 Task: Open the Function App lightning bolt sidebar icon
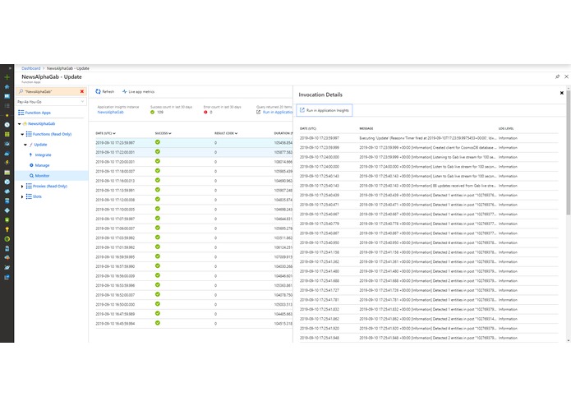pos(7,163)
